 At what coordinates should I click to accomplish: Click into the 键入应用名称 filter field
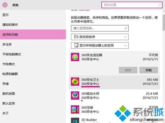pos(100,28)
